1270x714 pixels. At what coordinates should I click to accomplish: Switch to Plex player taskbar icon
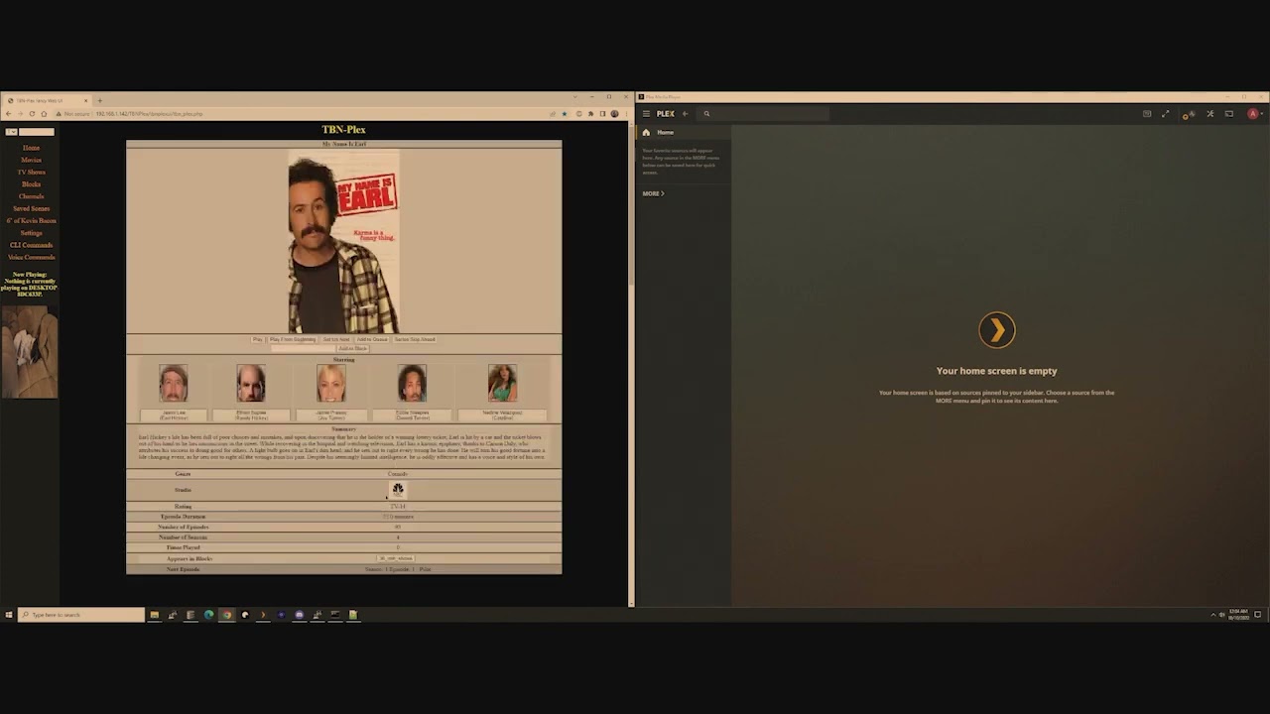(263, 615)
